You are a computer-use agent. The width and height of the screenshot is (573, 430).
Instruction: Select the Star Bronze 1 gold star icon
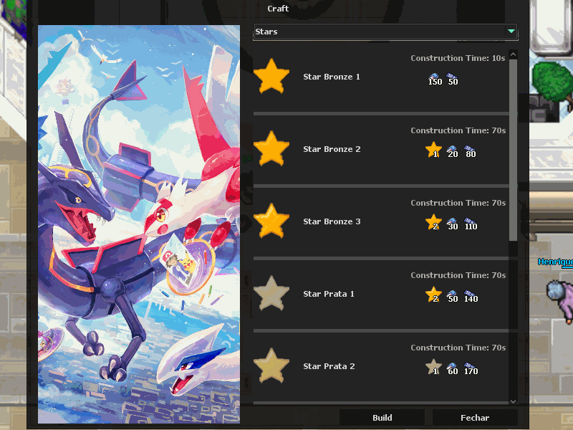pos(271,76)
